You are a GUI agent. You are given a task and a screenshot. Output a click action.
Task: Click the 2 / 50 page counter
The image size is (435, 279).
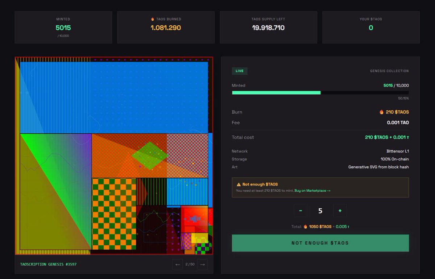(x=190, y=265)
